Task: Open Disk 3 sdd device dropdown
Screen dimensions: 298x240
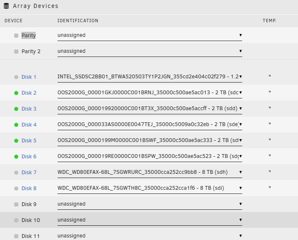Action: pyautogui.click(x=150, y=108)
